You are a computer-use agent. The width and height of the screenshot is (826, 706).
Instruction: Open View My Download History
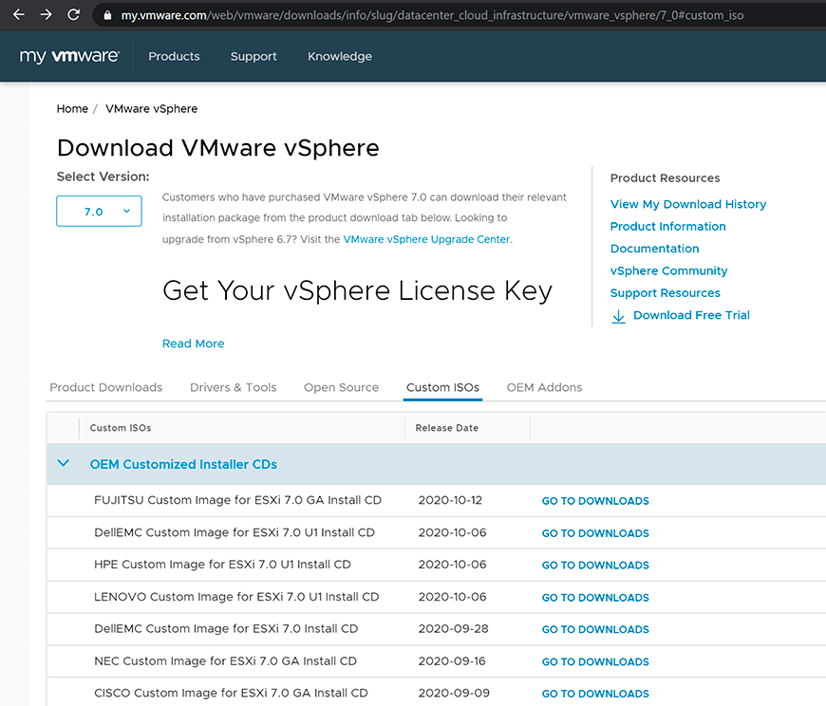click(687, 204)
